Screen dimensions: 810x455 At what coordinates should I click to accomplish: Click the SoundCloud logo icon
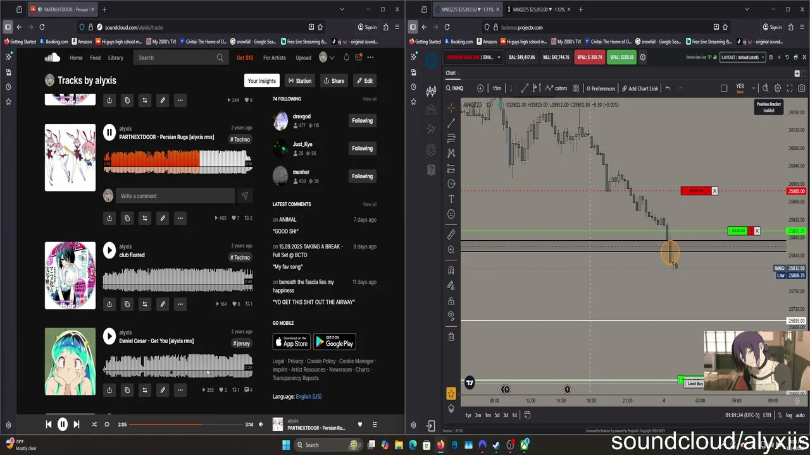click(x=53, y=58)
